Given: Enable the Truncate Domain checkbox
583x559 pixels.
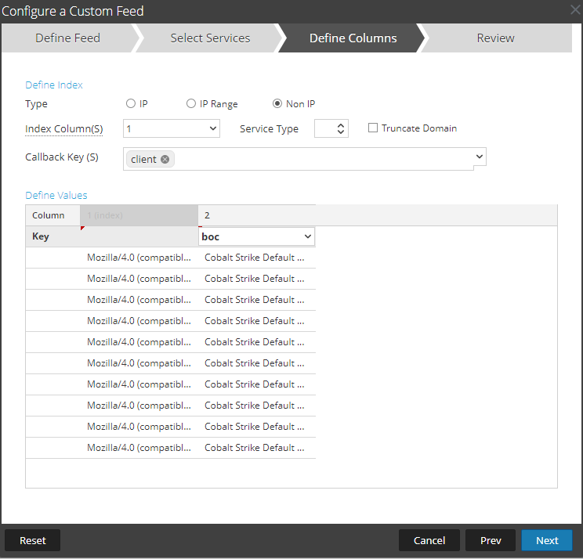Looking at the screenshot, I should pyautogui.click(x=373, y=128).
